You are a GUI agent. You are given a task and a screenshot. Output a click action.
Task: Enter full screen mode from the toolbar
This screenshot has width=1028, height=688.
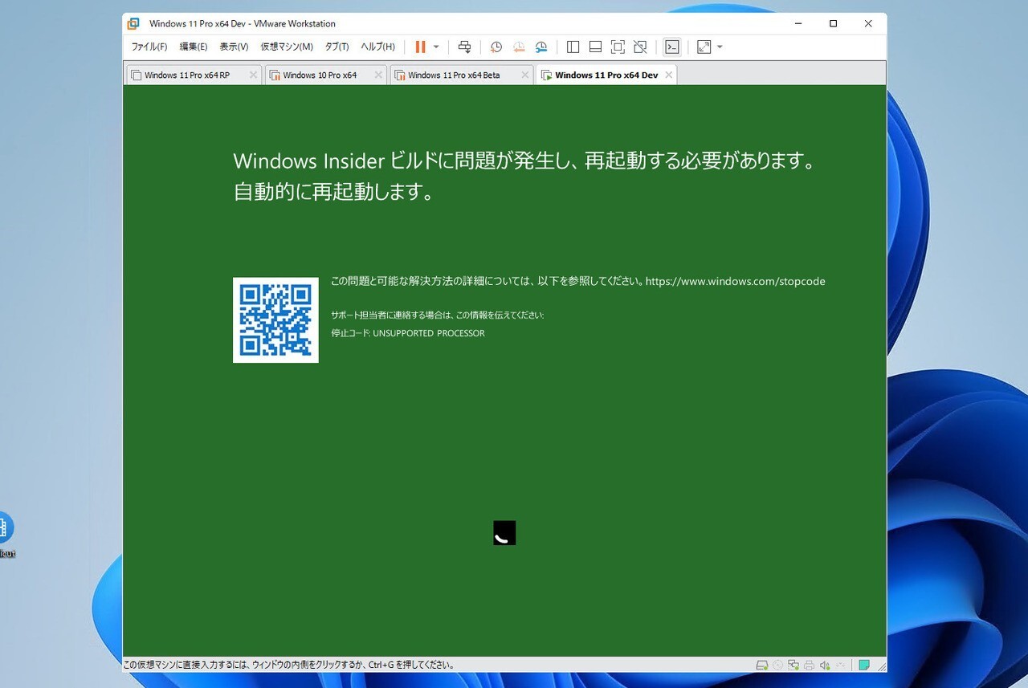point(618,47)
